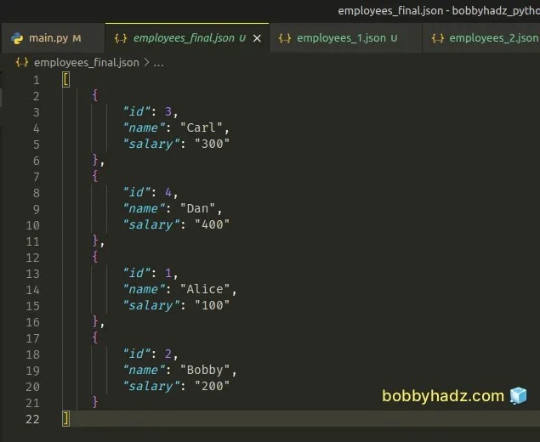This screenshot has width=540, height=442.
Task: Click the breadcrumb chevron separator
Action: 146,62
